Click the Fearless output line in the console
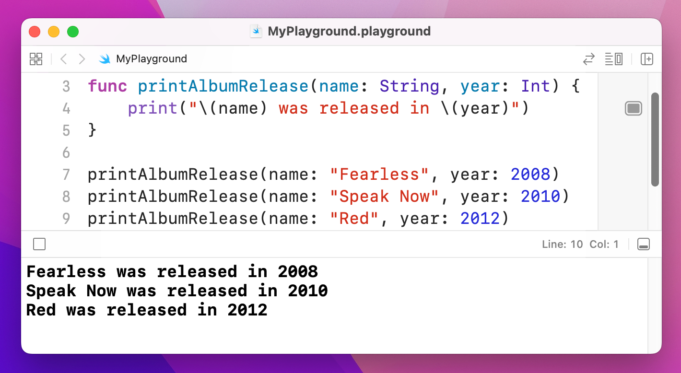 [172, 271]
